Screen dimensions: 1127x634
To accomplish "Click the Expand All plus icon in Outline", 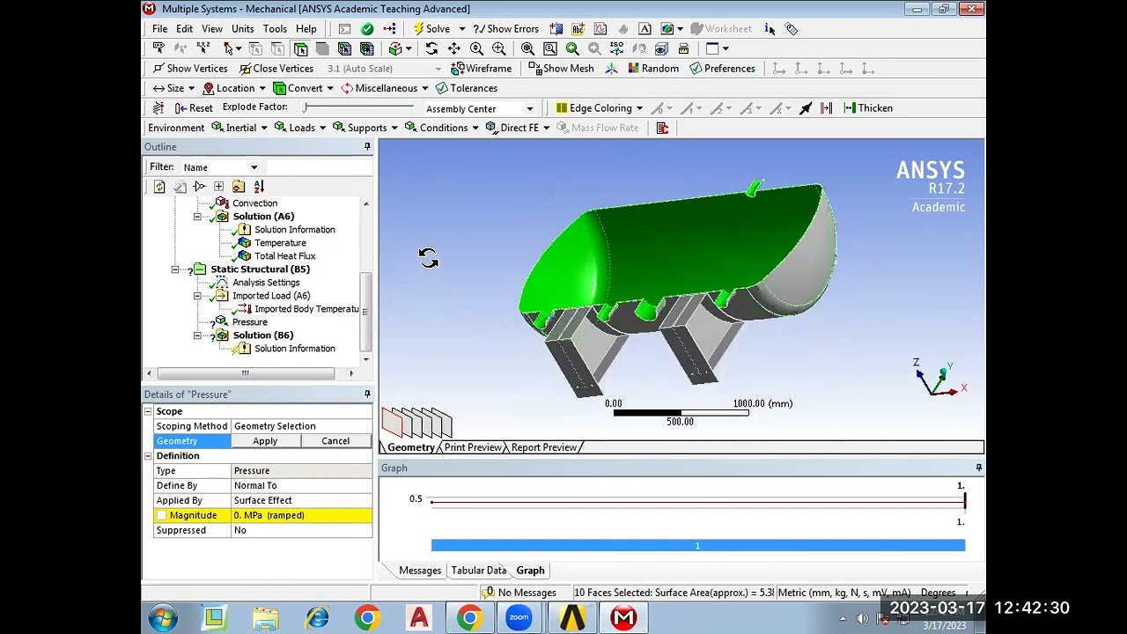I will (x=218, y=187).
